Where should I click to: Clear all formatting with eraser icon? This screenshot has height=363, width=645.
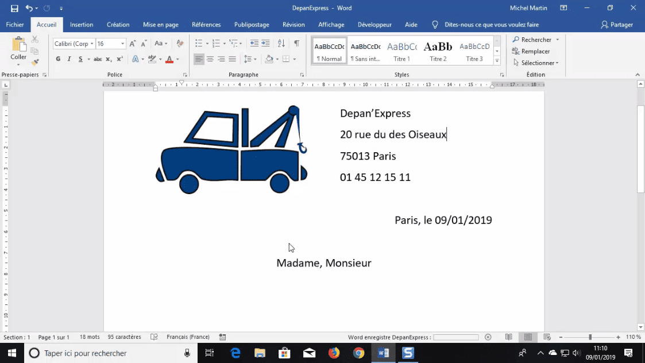[x=180, y=44]
